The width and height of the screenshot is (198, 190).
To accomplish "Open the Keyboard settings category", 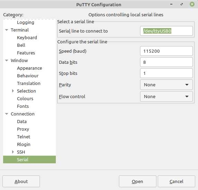I will click(x=27, y=38).
